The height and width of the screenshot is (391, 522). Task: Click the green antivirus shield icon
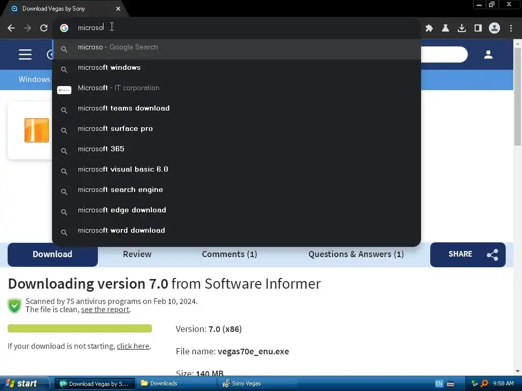point(15,306)
